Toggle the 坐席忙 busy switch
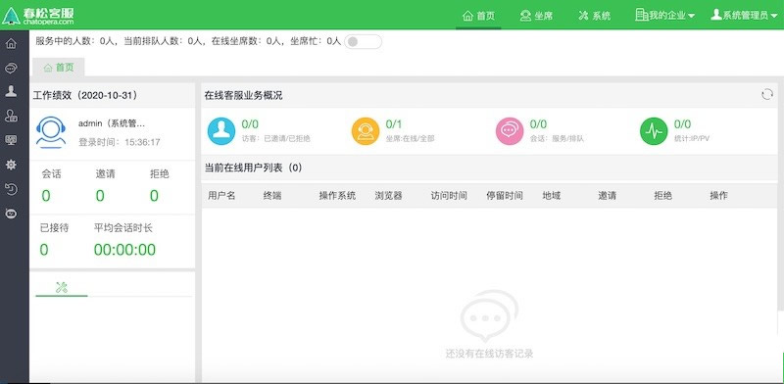Image resolution: width=784 pixels, height=384 pixels. pyautogui.click(x=363, y=41)
